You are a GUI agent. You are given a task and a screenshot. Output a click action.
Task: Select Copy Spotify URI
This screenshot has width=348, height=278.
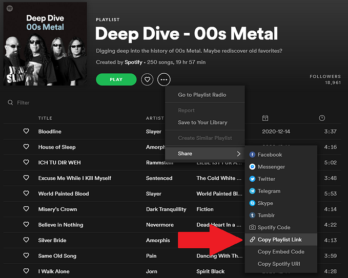(281, 264)
